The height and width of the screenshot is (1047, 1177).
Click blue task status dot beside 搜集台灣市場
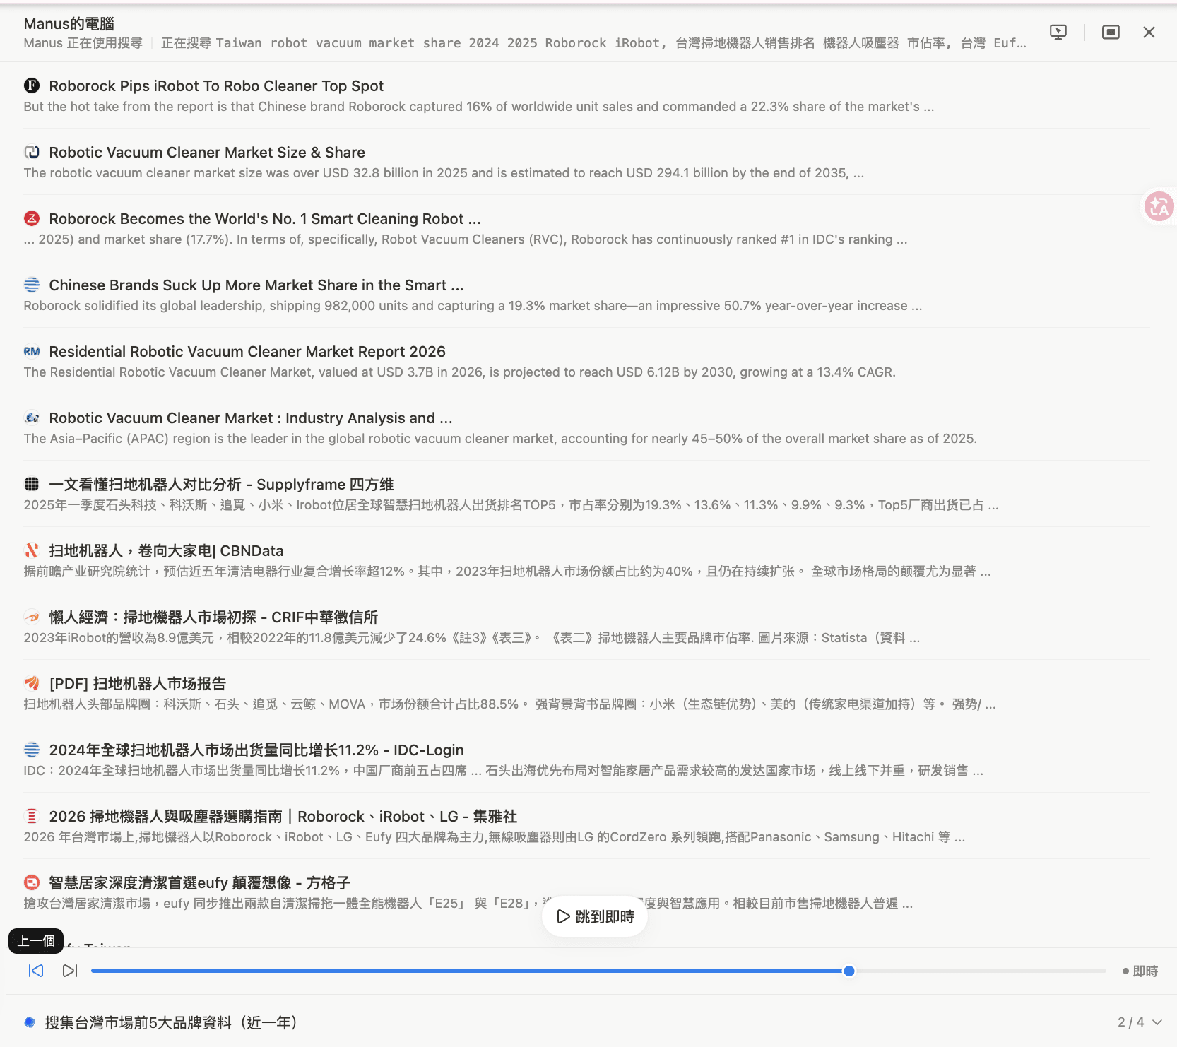30,1022
